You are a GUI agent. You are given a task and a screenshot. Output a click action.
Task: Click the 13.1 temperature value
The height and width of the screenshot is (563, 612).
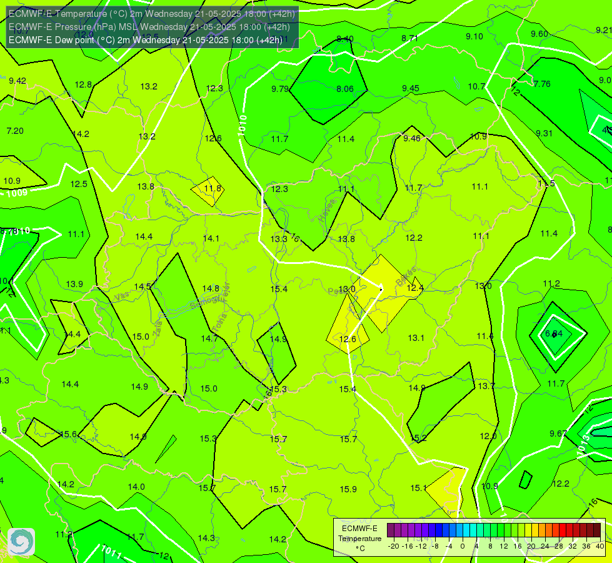point(416,338)
